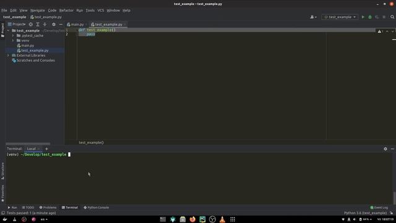Click test_example() in the editor breadcrumb bar

coord(91,142)
